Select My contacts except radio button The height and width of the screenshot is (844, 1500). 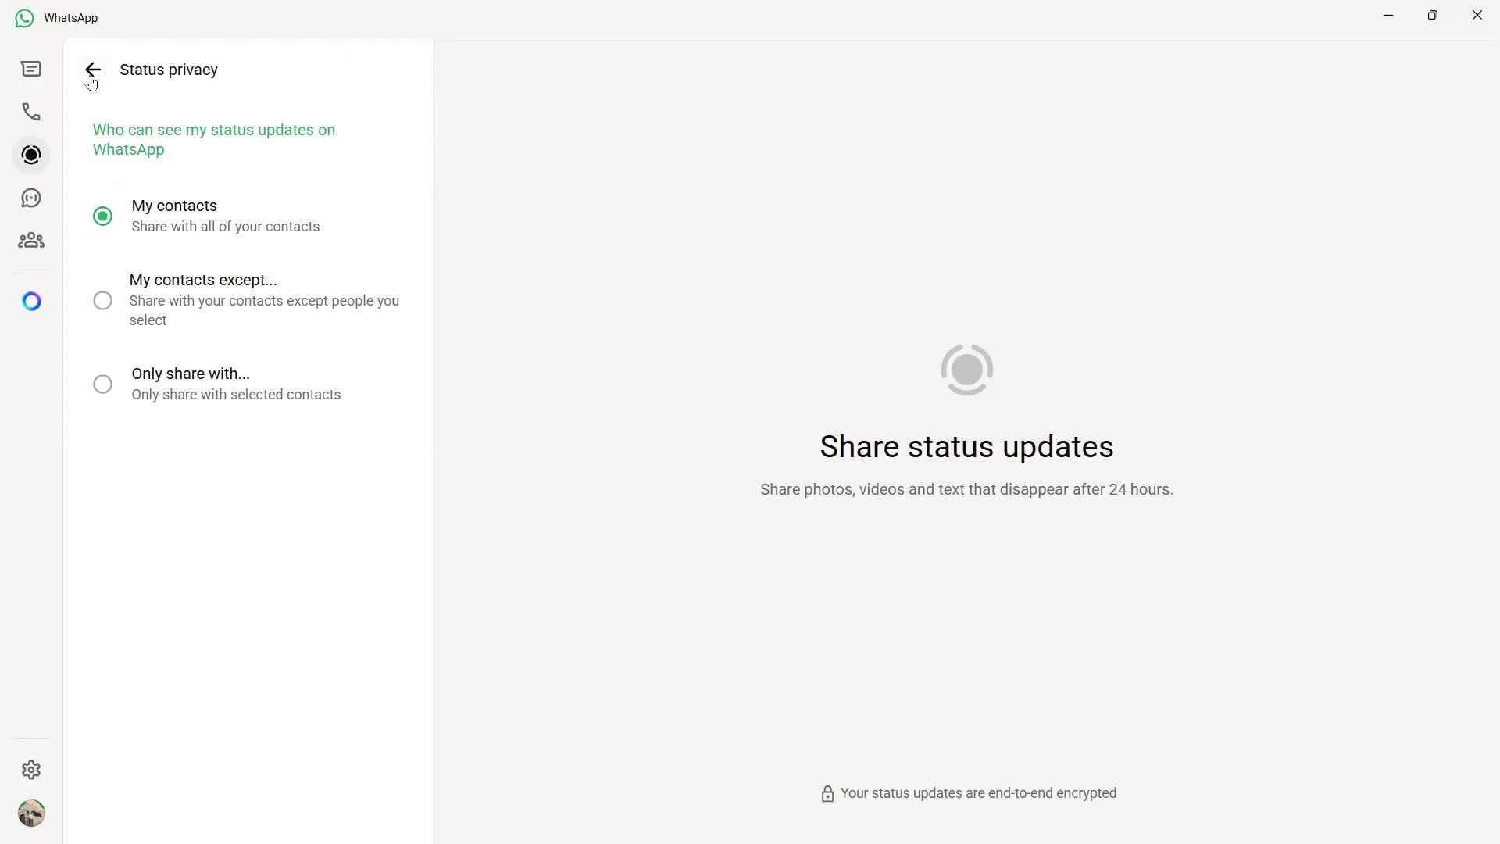102,300
